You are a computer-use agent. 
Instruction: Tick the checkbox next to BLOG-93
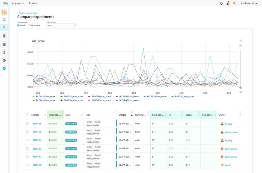(x=27, y=149)
